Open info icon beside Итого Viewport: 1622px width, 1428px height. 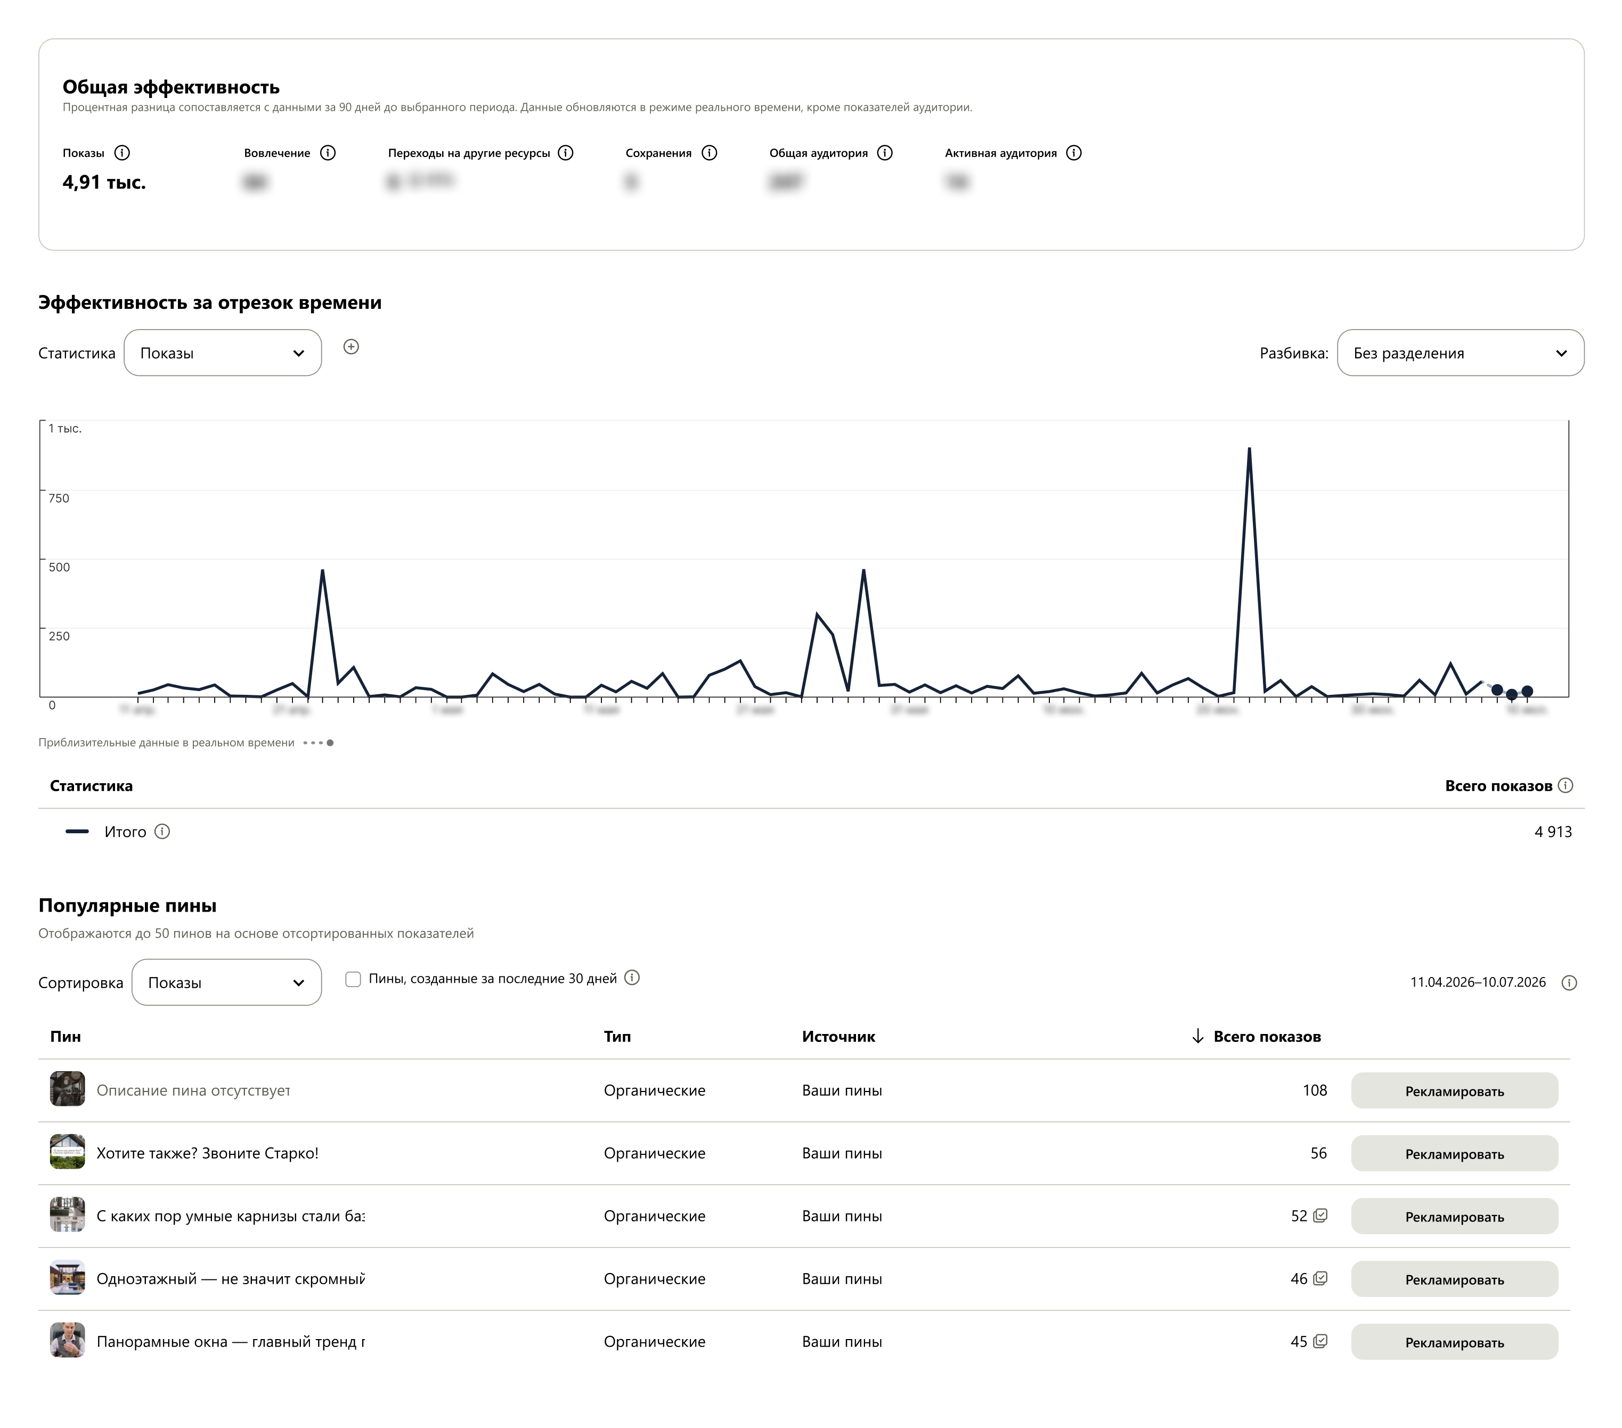point(162,832)
